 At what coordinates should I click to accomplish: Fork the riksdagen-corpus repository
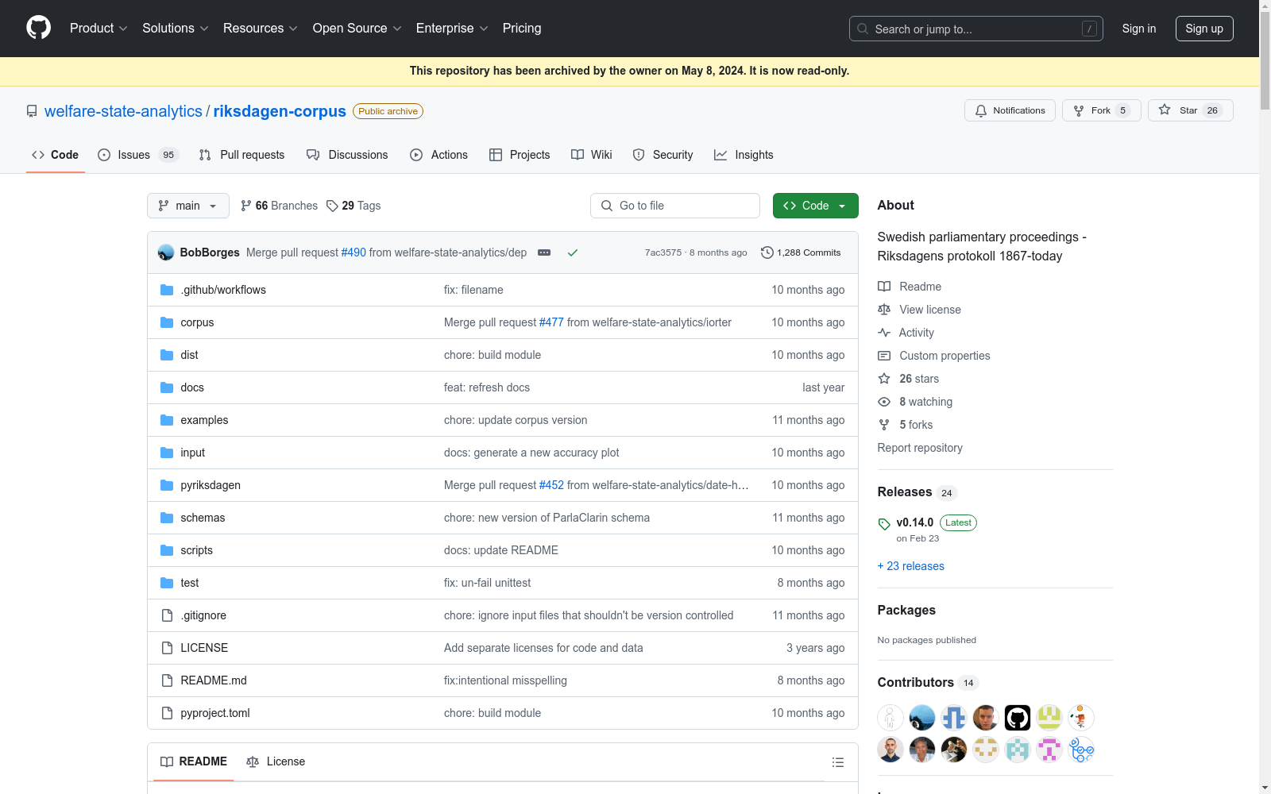(x=1101, y=110)
